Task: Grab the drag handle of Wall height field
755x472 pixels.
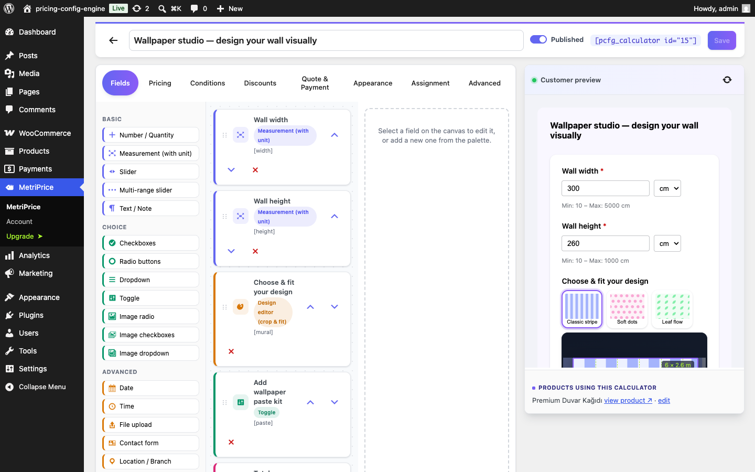Action: 225,216
